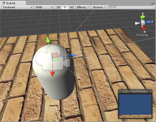Click the Effects button
The width and height of the screenshot is (156, 122).
[x=81, y=7]
